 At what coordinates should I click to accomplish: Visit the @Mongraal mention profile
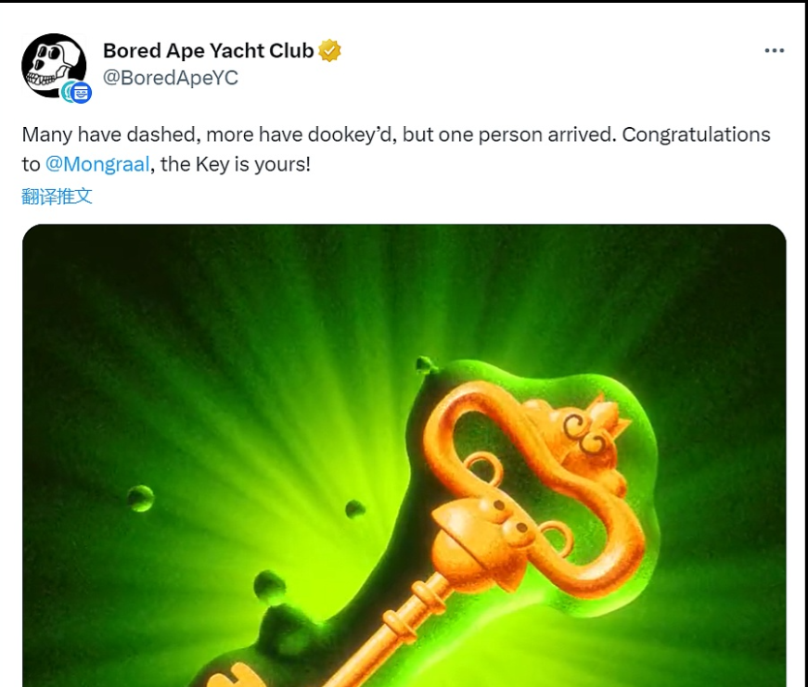tap(97, 164)
